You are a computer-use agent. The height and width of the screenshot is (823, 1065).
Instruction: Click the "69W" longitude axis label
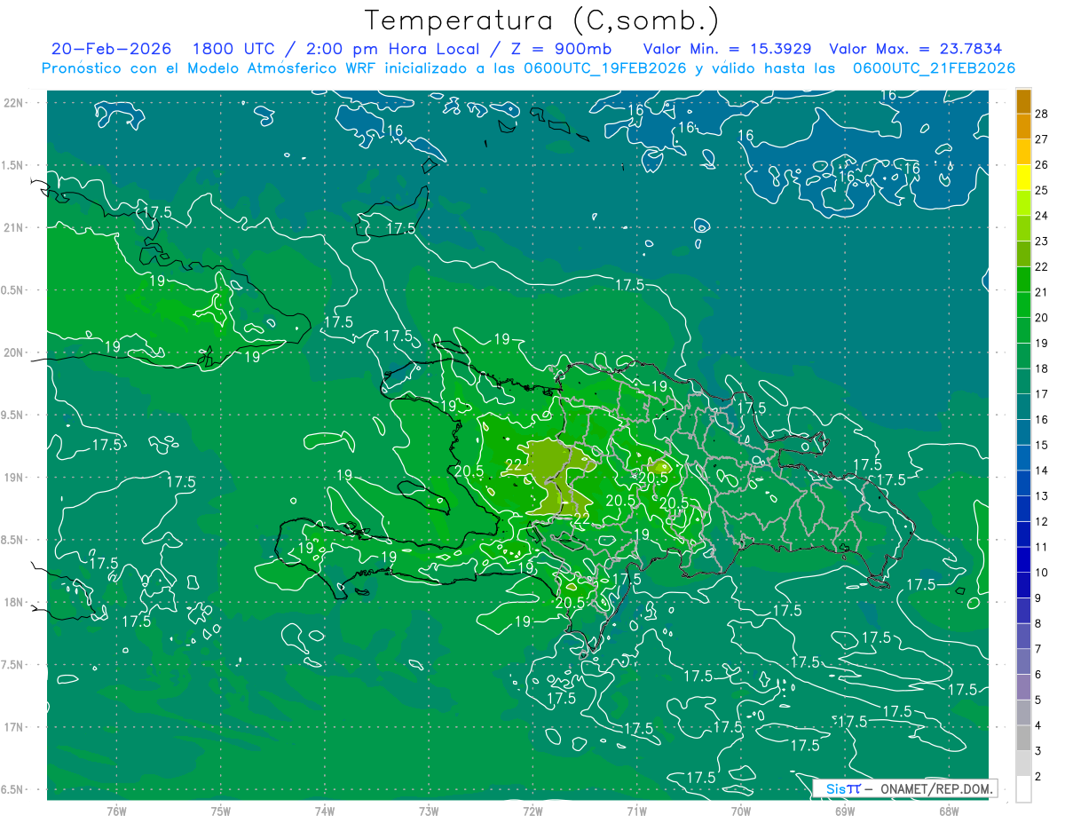[845, 811]
